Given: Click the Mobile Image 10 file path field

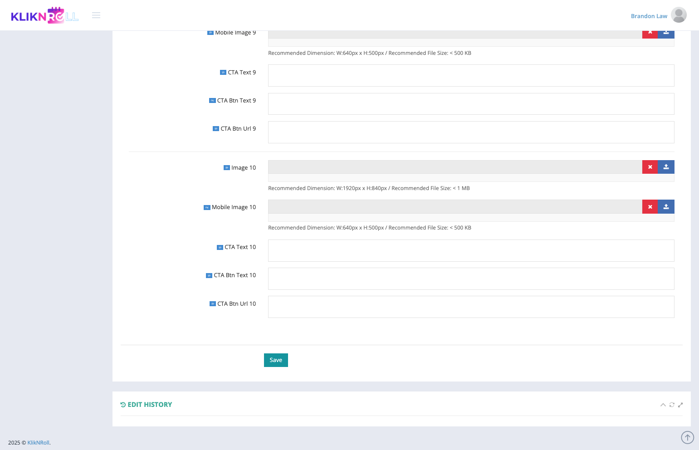Looking at the screenshot, I should 455,207.
